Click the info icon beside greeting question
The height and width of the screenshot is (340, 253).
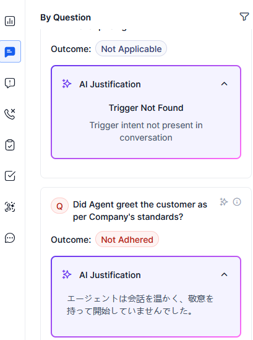(237, 202)
